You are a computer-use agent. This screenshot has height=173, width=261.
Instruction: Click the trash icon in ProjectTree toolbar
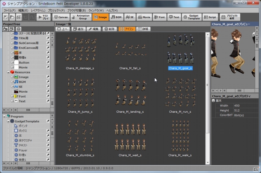(x=19, y=29)
